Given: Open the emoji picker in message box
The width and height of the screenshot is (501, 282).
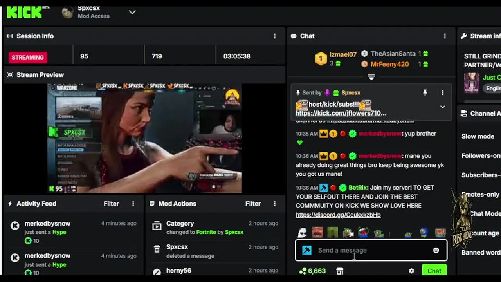Looking at the screenshot, I should pos(436,250).
